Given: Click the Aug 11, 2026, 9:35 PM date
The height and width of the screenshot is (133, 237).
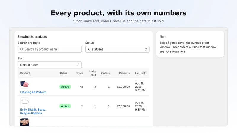Looking at the screenshot, I should pos(140,106).
